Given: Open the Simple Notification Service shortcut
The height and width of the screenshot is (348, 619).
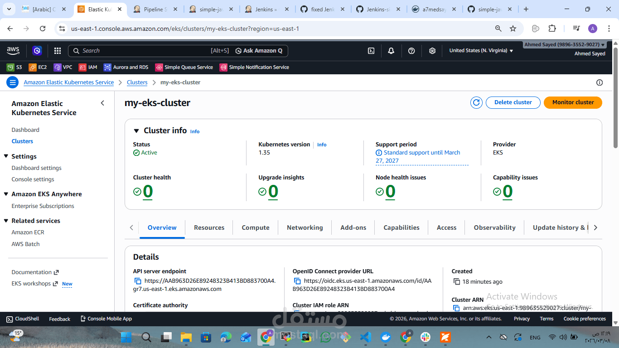Looking at the screenshot, I should point(254,67).
